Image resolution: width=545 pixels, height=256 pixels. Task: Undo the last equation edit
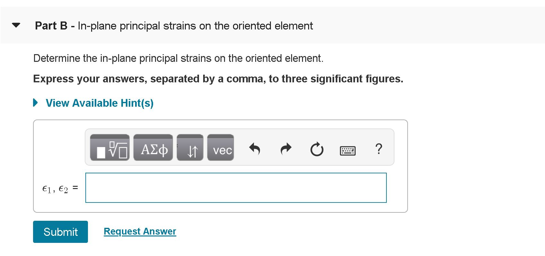255,148
